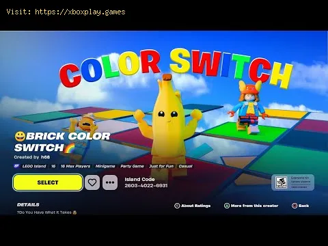The height and width of the screenshot is (246, 328).
Task: Click the smiley emoji before BRICK COLOR
Action: [x=20, y=136]
